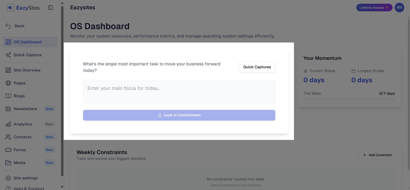Screen dimensions: 410x190
Task: Open the Media folder menu item
Action: (19, 163)
